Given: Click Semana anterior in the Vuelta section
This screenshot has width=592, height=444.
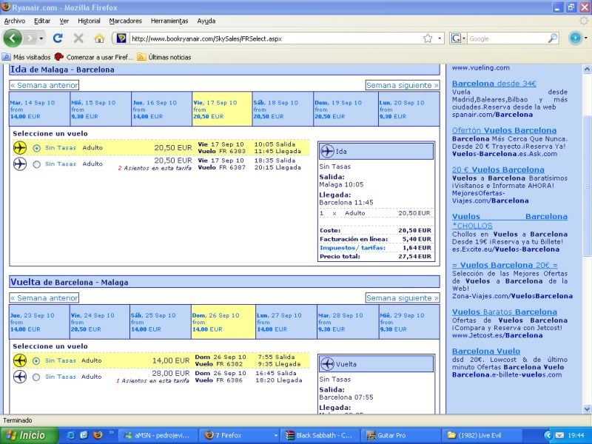Looking at the screenshot, I should point(44,298).
